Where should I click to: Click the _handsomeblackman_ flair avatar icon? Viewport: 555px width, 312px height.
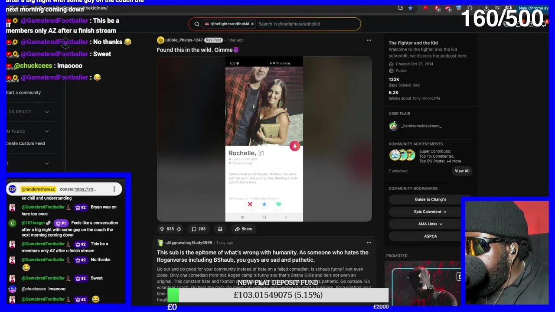coord(393,126)
